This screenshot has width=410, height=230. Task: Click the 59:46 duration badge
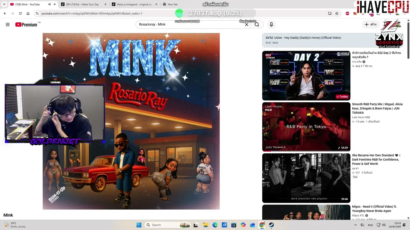point(344,199)
